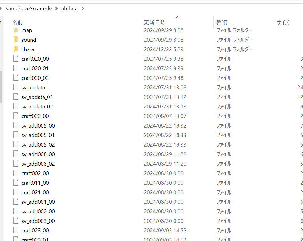
Task: Click the map folder icon
Action: (x=16, y=30)
